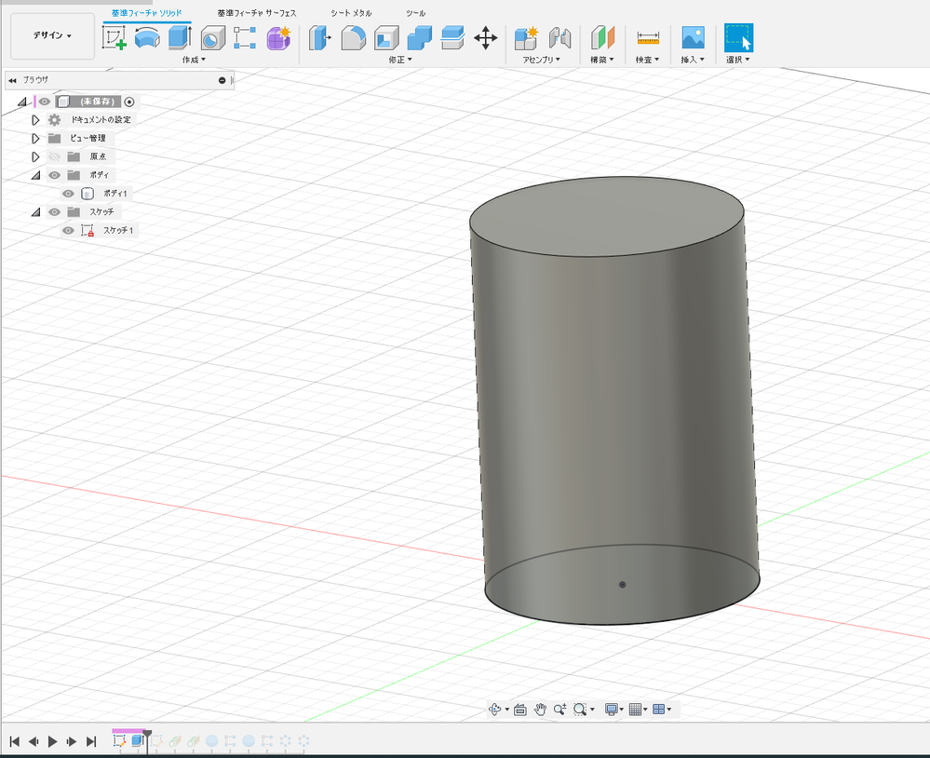Switch to シート メタル tab
930x758 pixels.
(x=351, y=13)
